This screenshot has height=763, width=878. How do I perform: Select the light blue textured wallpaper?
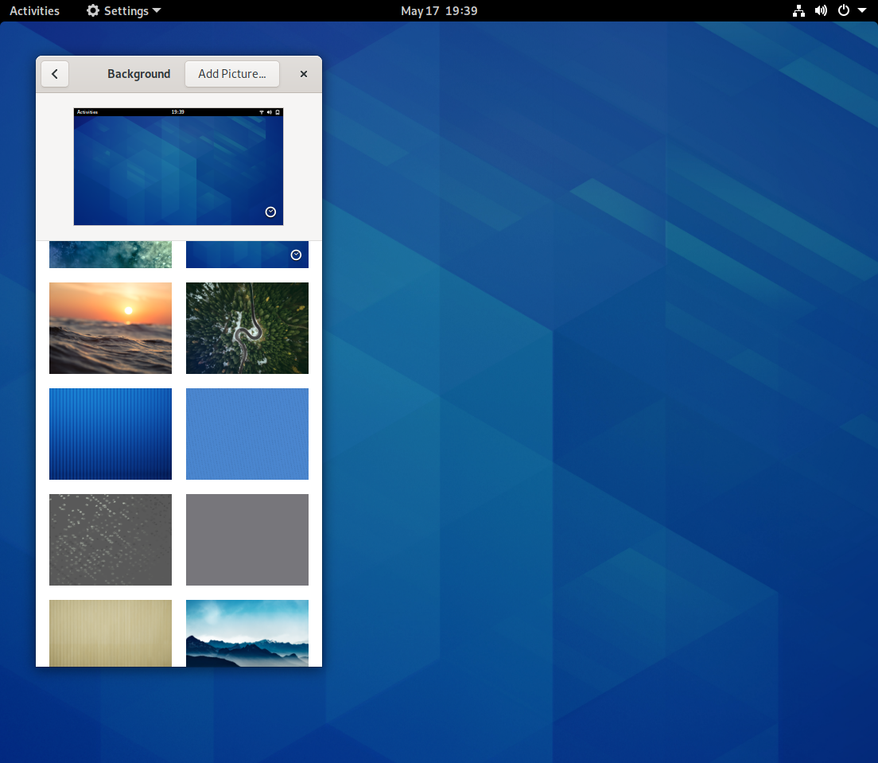[247, 434]
